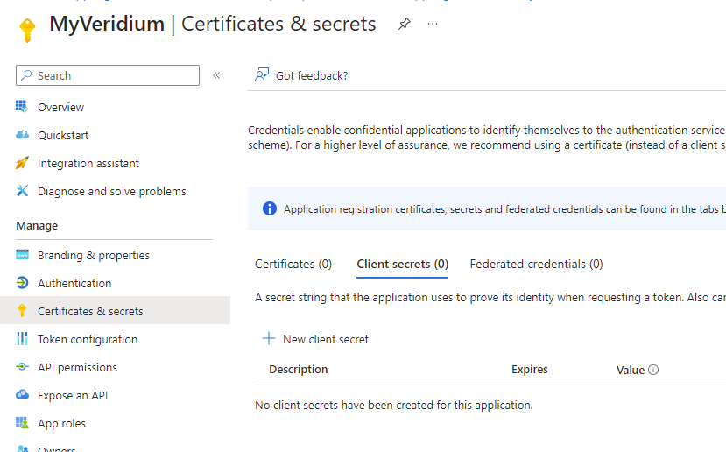The height and width of the screenshot is (452, 726).
Task: Navigate to Expose an API
Action: tap(73, 395)
